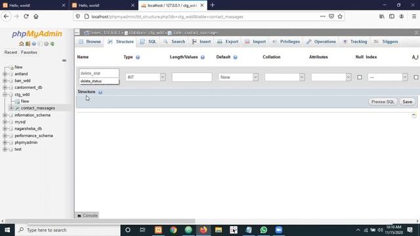The width and height of the screenshot is (420, 236).
Task: Open the Export tab
Action: 228,42
